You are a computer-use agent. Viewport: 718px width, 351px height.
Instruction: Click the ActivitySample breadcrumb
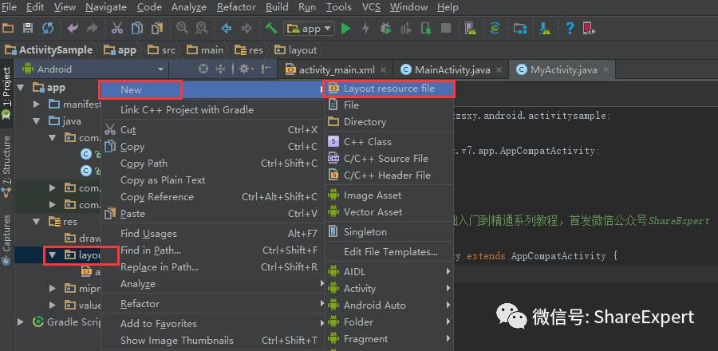[x=48, y=50]
